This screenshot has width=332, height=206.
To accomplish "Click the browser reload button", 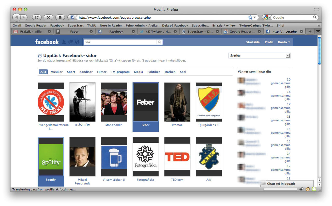I will click(x=37, y=17).
